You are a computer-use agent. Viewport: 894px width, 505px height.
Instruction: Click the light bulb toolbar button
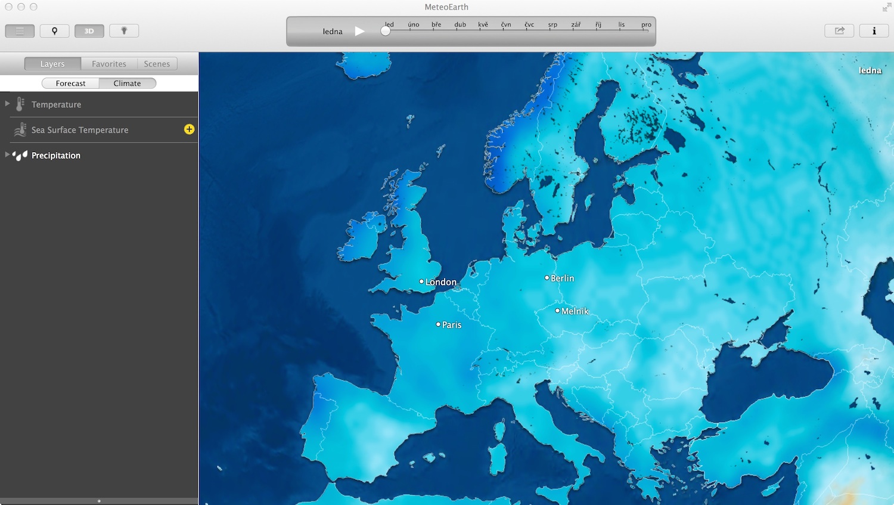tap(124, 31)
